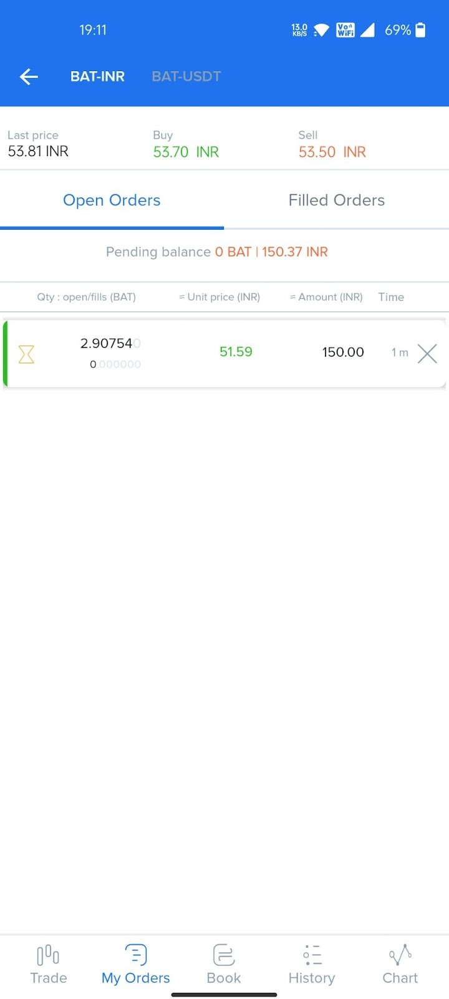Switch to the BAT-USDT market tab
This screenshot has height=999, width=449.
click(186, 76)
